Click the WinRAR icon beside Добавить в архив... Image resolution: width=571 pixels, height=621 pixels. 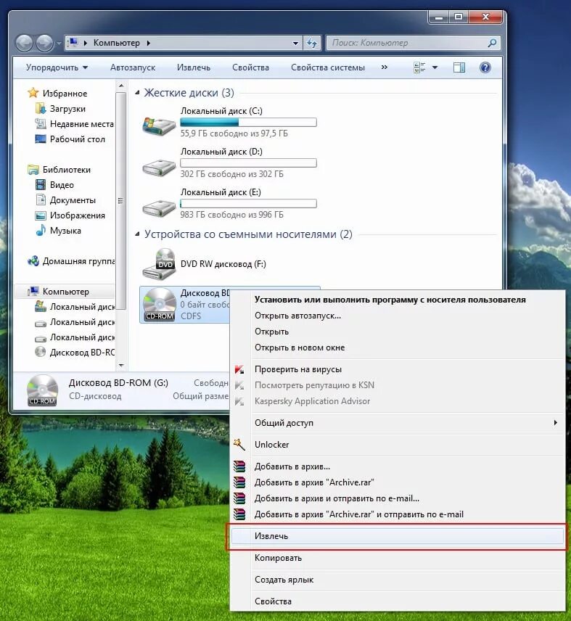tap(239, 466)
